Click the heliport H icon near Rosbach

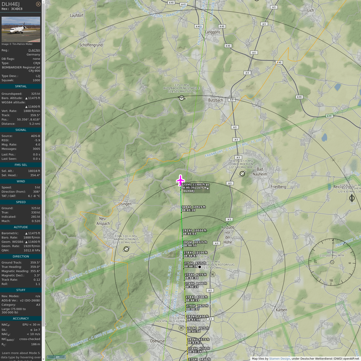click(x=213, y=274)
